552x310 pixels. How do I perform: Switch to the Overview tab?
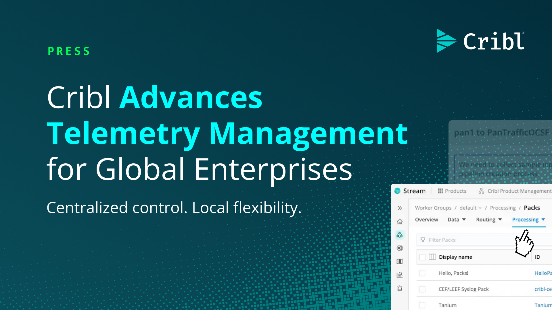click(x=426, y=220)
